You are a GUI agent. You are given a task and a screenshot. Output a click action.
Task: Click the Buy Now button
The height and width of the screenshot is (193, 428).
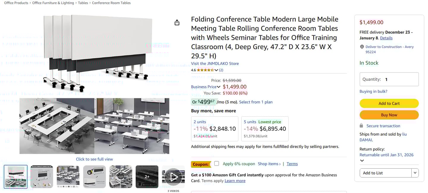pyautogui.click(x=389, y=115)
